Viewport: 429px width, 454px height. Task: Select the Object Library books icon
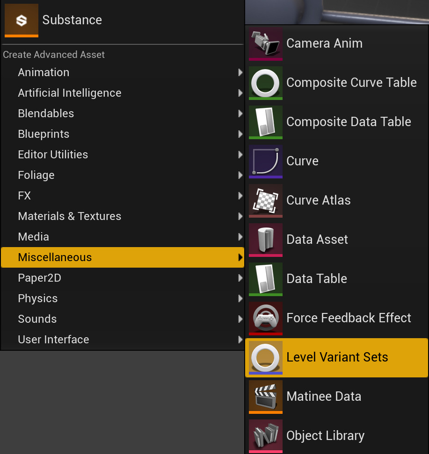pos(265,436)
